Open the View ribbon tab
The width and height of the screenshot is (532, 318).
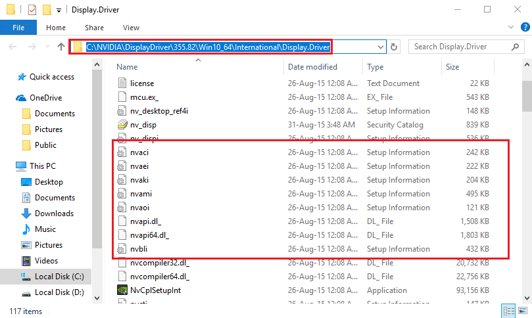pos(131,28)
